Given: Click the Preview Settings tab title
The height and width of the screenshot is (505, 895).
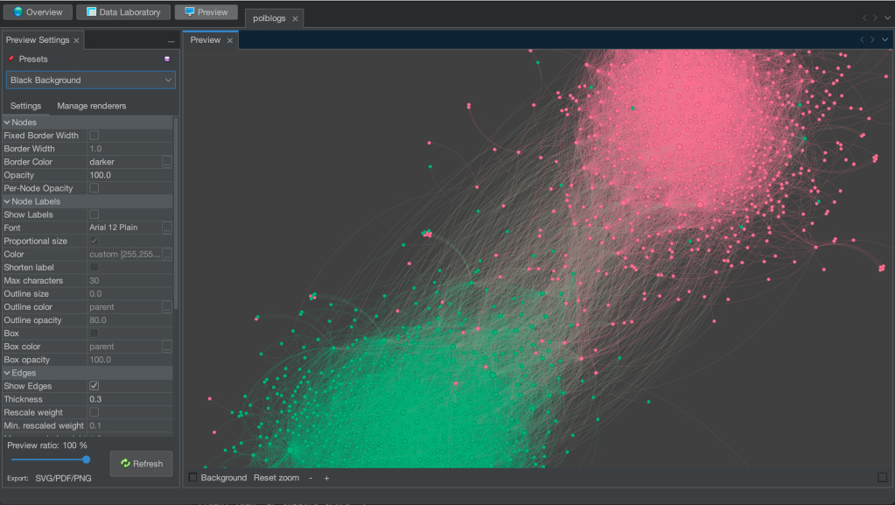Looking at the screenshot, I should (38, 40).
